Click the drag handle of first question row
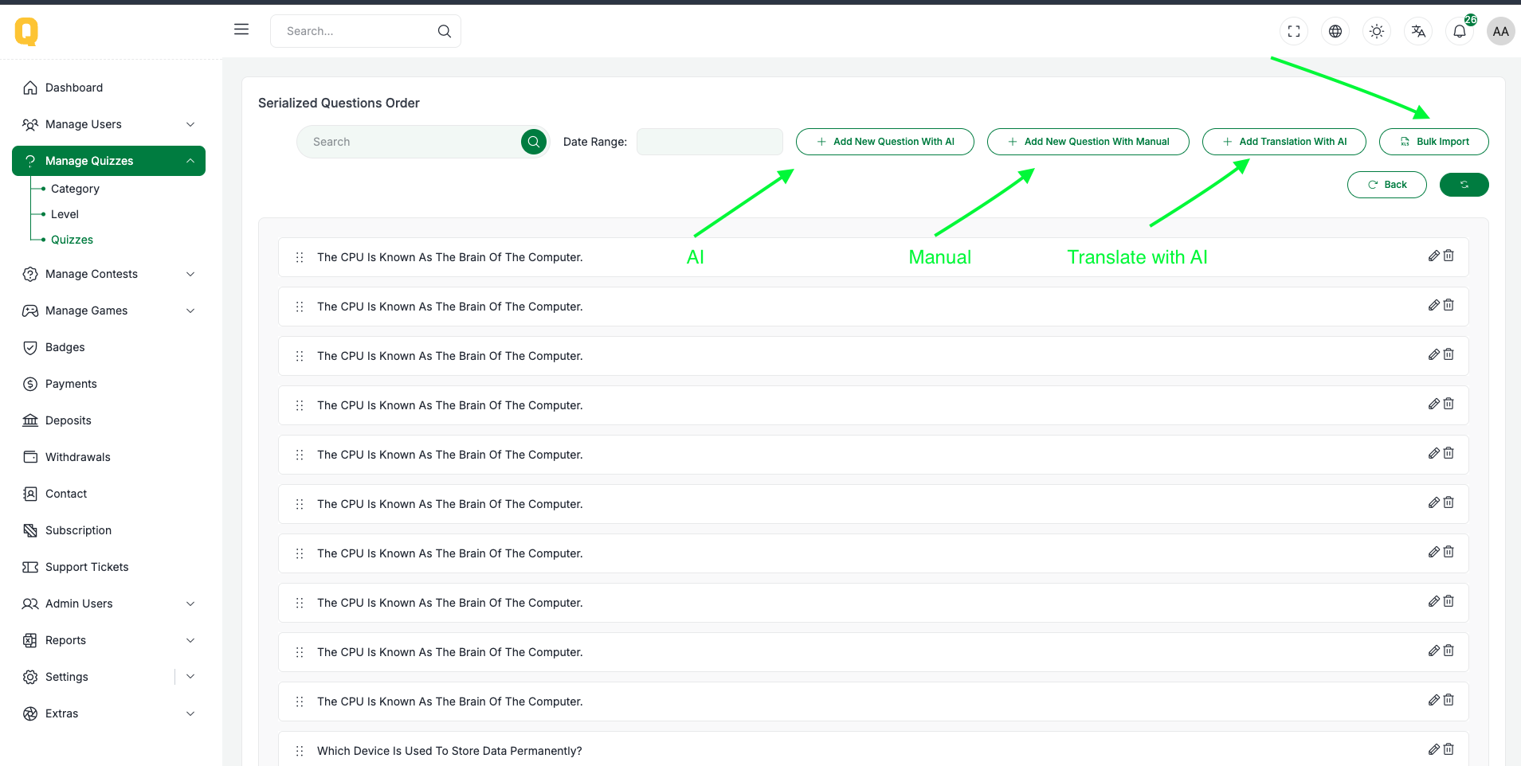 300,257
